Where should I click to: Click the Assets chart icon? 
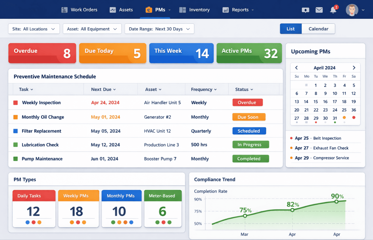coord(113,10)
